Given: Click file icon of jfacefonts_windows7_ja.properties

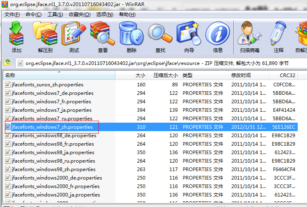Looking at the screenshot, I should tap(8, 110).
